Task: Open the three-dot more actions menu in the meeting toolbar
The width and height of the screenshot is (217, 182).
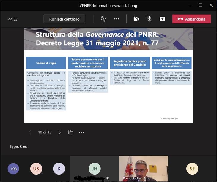Action: click(x=117, y=19)
